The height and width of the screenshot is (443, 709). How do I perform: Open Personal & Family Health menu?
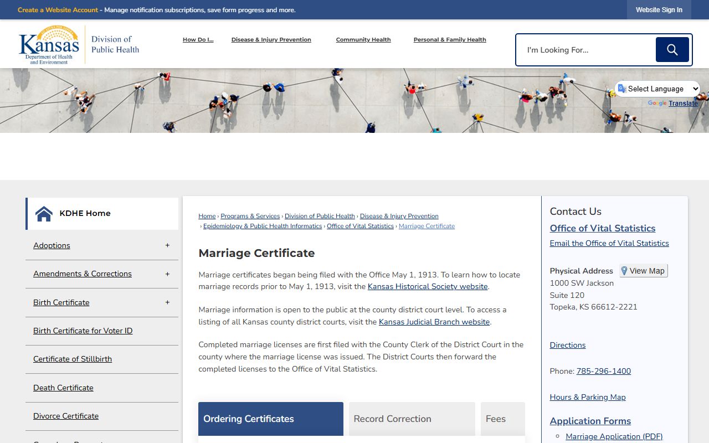coord(450,40)
